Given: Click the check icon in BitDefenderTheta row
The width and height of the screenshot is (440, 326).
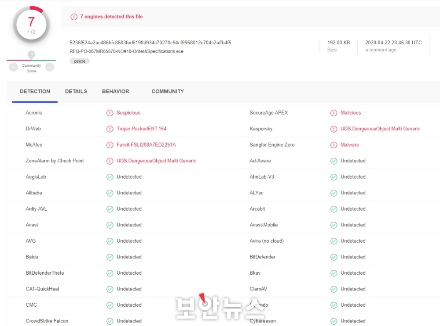Looking at the screenshot, I should point(110,273).
